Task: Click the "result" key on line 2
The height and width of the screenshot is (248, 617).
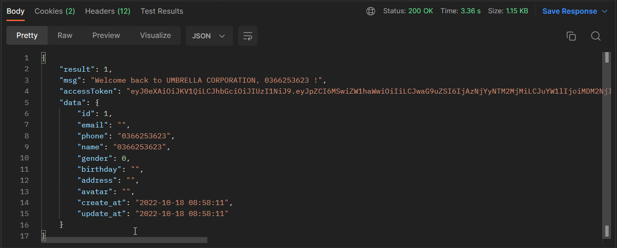Action: coord(77,69)
